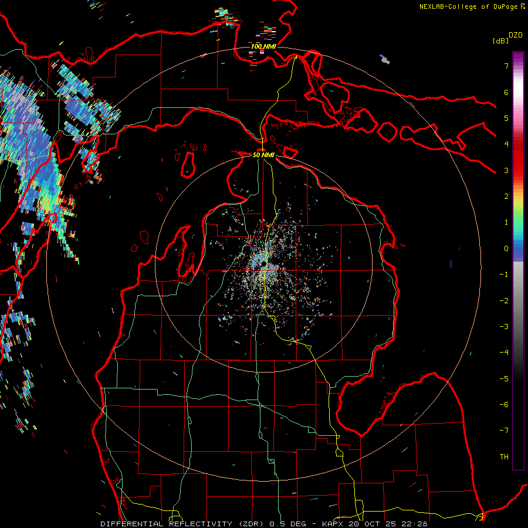Click the 0 value on the scale
The height and width of the screenshot is (528, 528).
pyautogui.click(x=506, y=249)
